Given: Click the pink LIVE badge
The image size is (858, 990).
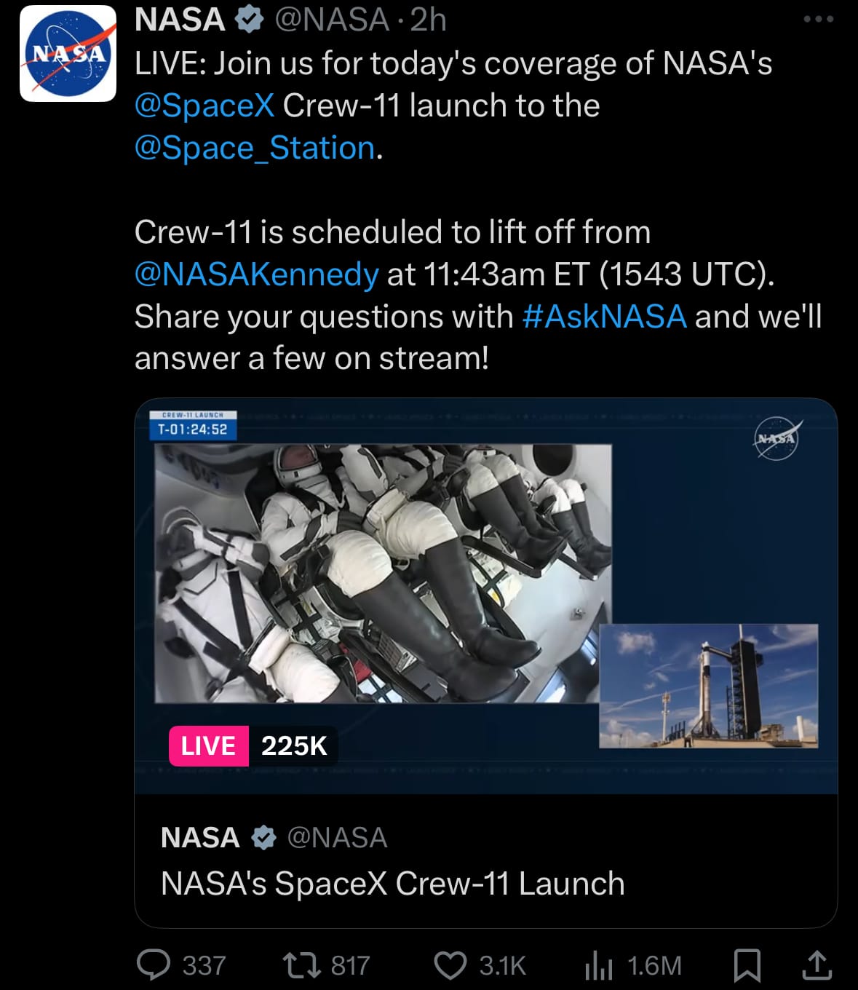Looking at the screenshot, I should coord(208,746).
